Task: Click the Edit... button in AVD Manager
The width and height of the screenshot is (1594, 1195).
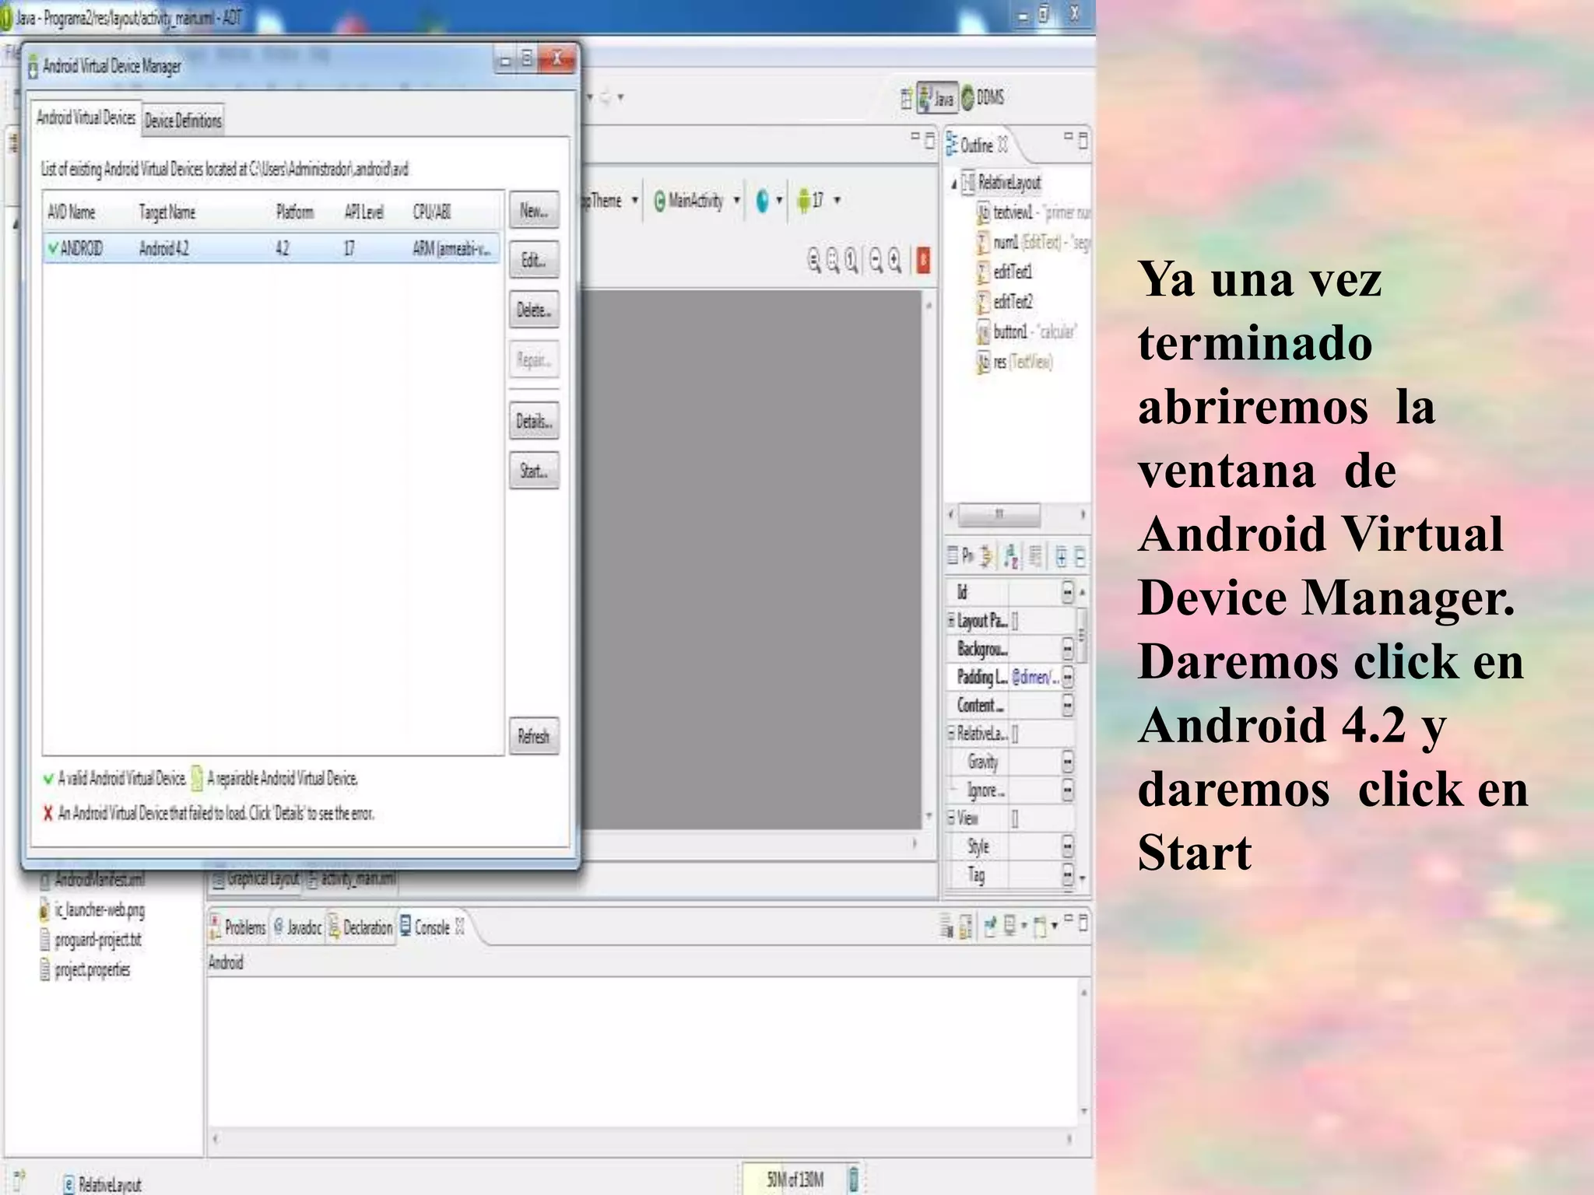Action: [534, 260]
